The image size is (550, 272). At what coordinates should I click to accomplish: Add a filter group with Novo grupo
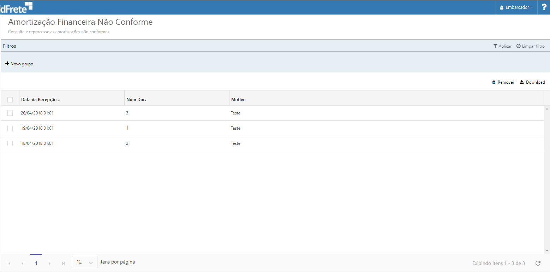pos(19,64)
